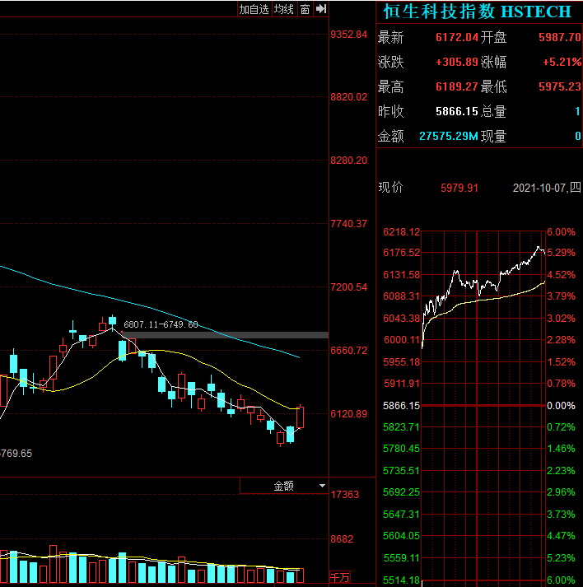Viewport: 583px width, 587px height.
Task: Click current price 5979.91 value
Action: [459, 188]
